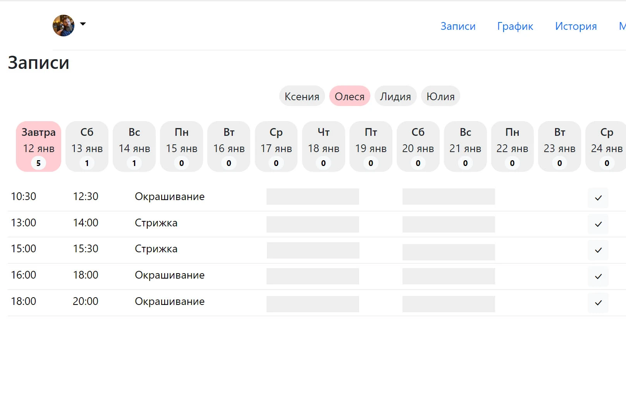Viewport: 626px width, 397px height.
Task: Click checkmark for 15:00 Стрижка appointment
Action: [598, 250]
